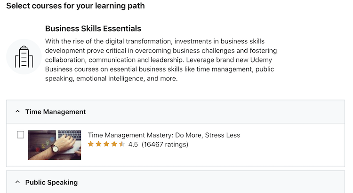This screenshot has width=353, height=193.
Task: Select the Time Management section label
Action: (56, 112)
